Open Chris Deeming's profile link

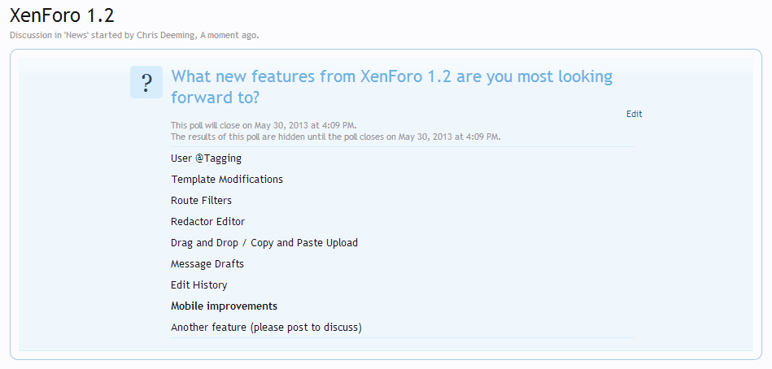click(x=166, y=35)
